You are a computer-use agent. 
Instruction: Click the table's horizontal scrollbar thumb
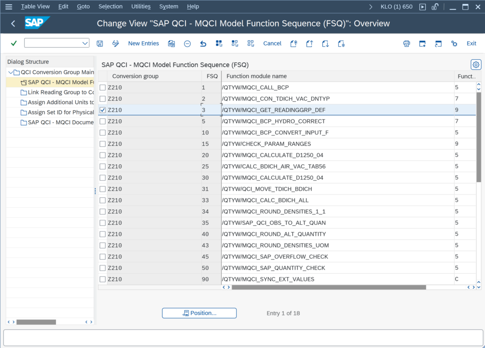[x=329, y=287]
